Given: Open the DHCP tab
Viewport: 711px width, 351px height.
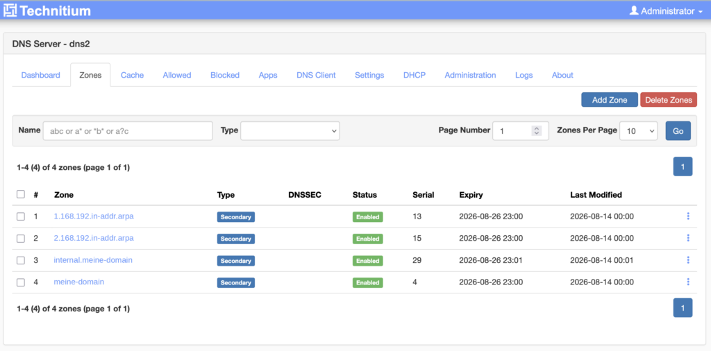Looking at the screenshot, I should click(415, 75).
